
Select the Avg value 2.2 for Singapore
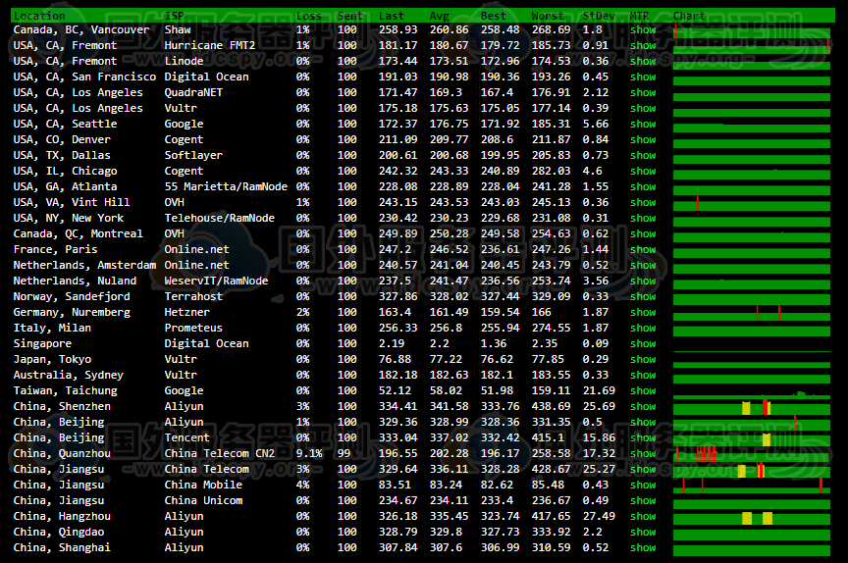[439, 343]
